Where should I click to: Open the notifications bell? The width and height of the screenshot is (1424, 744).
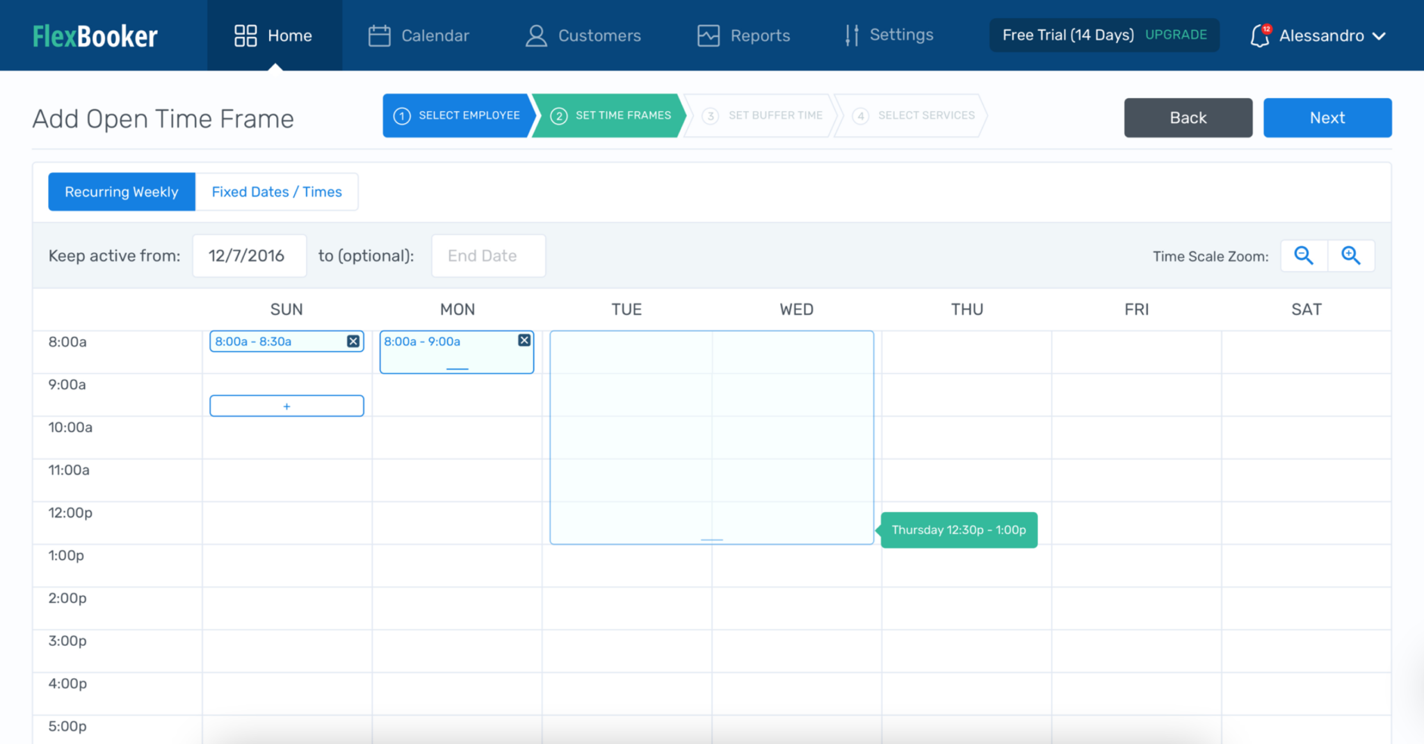coord(1261,35)
